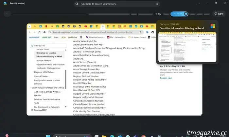Open the costco switch bookmark folder

(x=34, y=37)
